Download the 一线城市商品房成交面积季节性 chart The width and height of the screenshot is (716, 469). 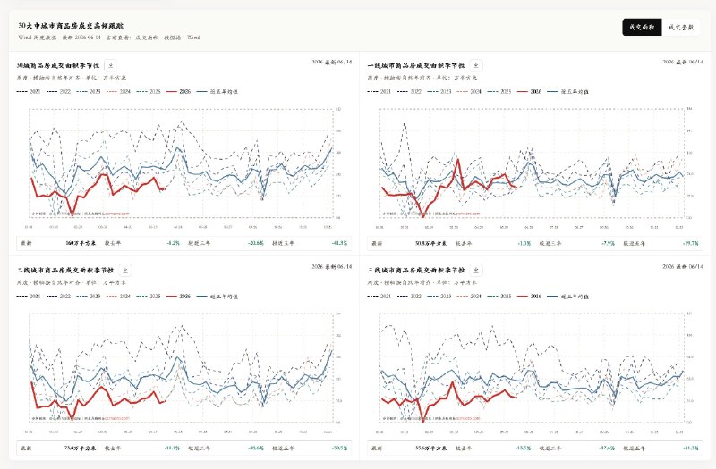pyautogui.click(x=476, y=65)
